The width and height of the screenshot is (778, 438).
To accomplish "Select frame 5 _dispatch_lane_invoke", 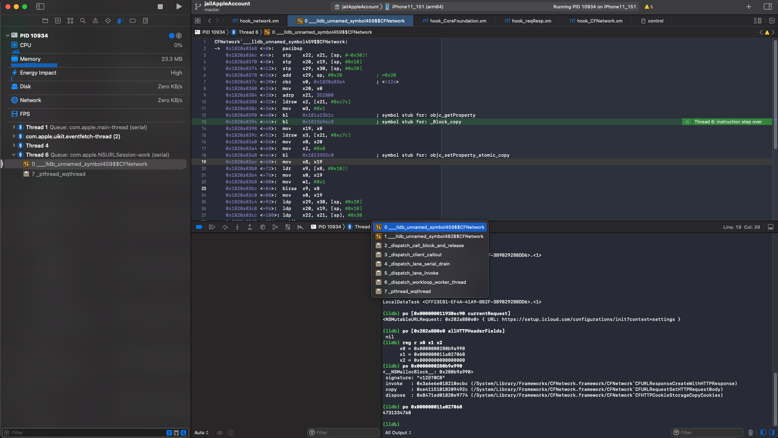I will [x=429, y=273].
